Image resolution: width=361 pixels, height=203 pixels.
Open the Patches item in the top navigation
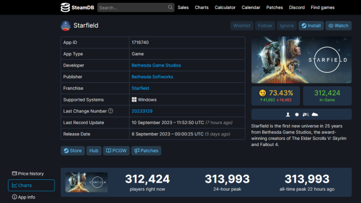(275, 7)
